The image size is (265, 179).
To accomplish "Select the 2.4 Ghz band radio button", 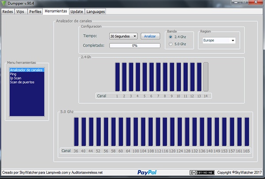I will tap(170, 37).
